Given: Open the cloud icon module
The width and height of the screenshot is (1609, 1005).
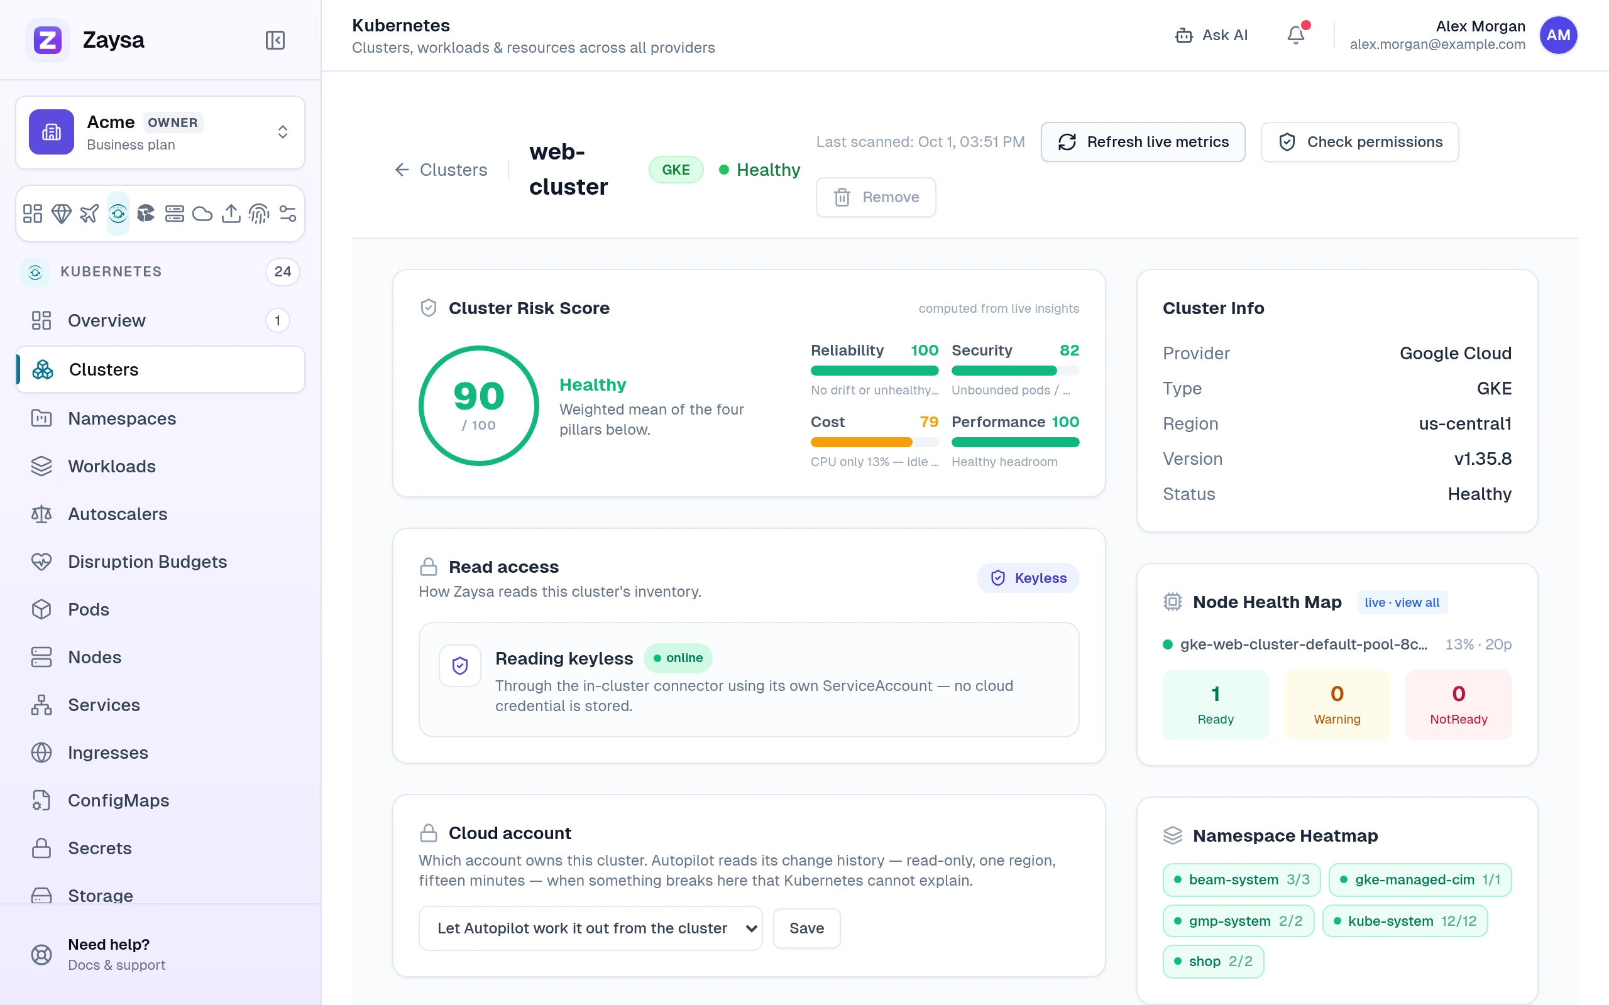Looking at the screenshot, I should [202, 214].
